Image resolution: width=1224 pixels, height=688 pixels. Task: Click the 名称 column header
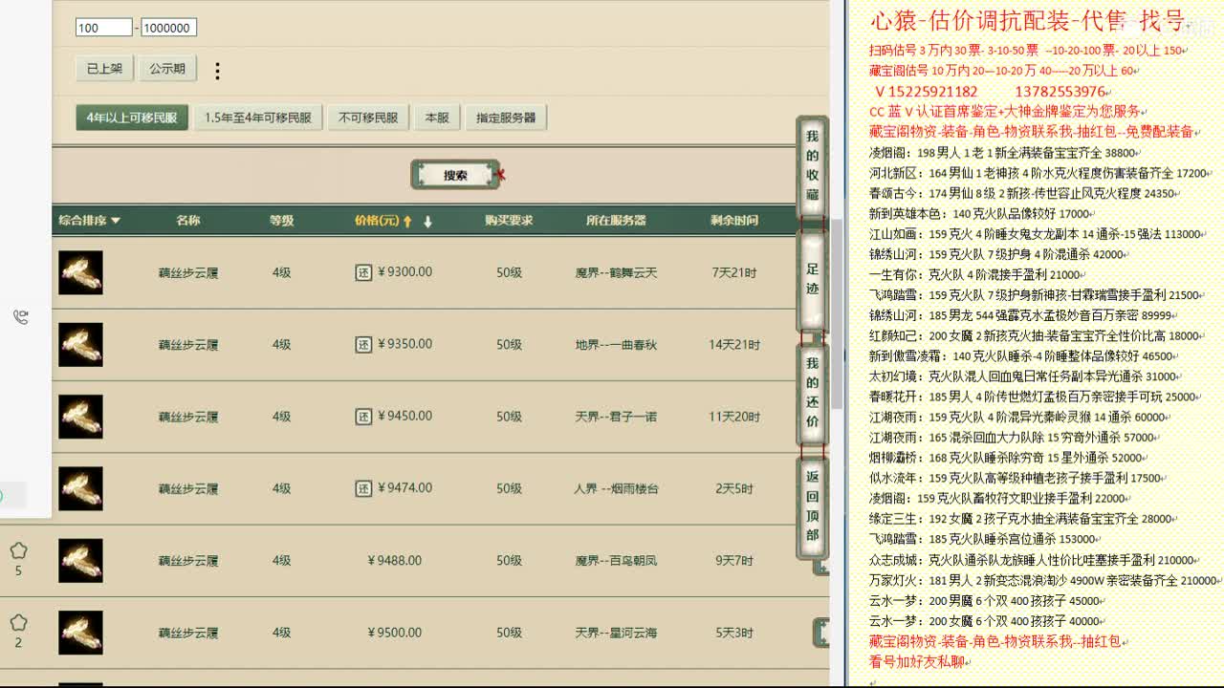pyautogui.click(x=188, y=220)
